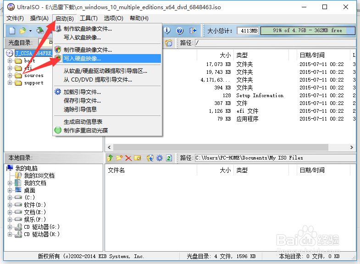This screenshot has width=360, height=264.
Task: Click the blue info toolbar icon
Action: (x=167, y=30)
